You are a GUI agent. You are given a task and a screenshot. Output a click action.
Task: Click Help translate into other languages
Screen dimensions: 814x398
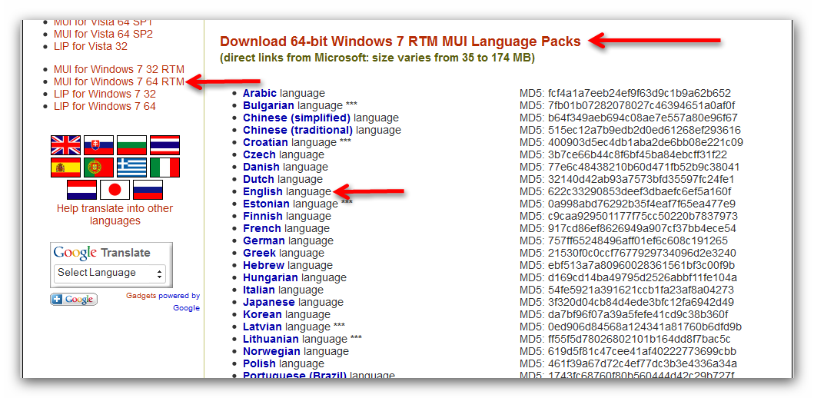pyautogui.click(x=115, y=215)
